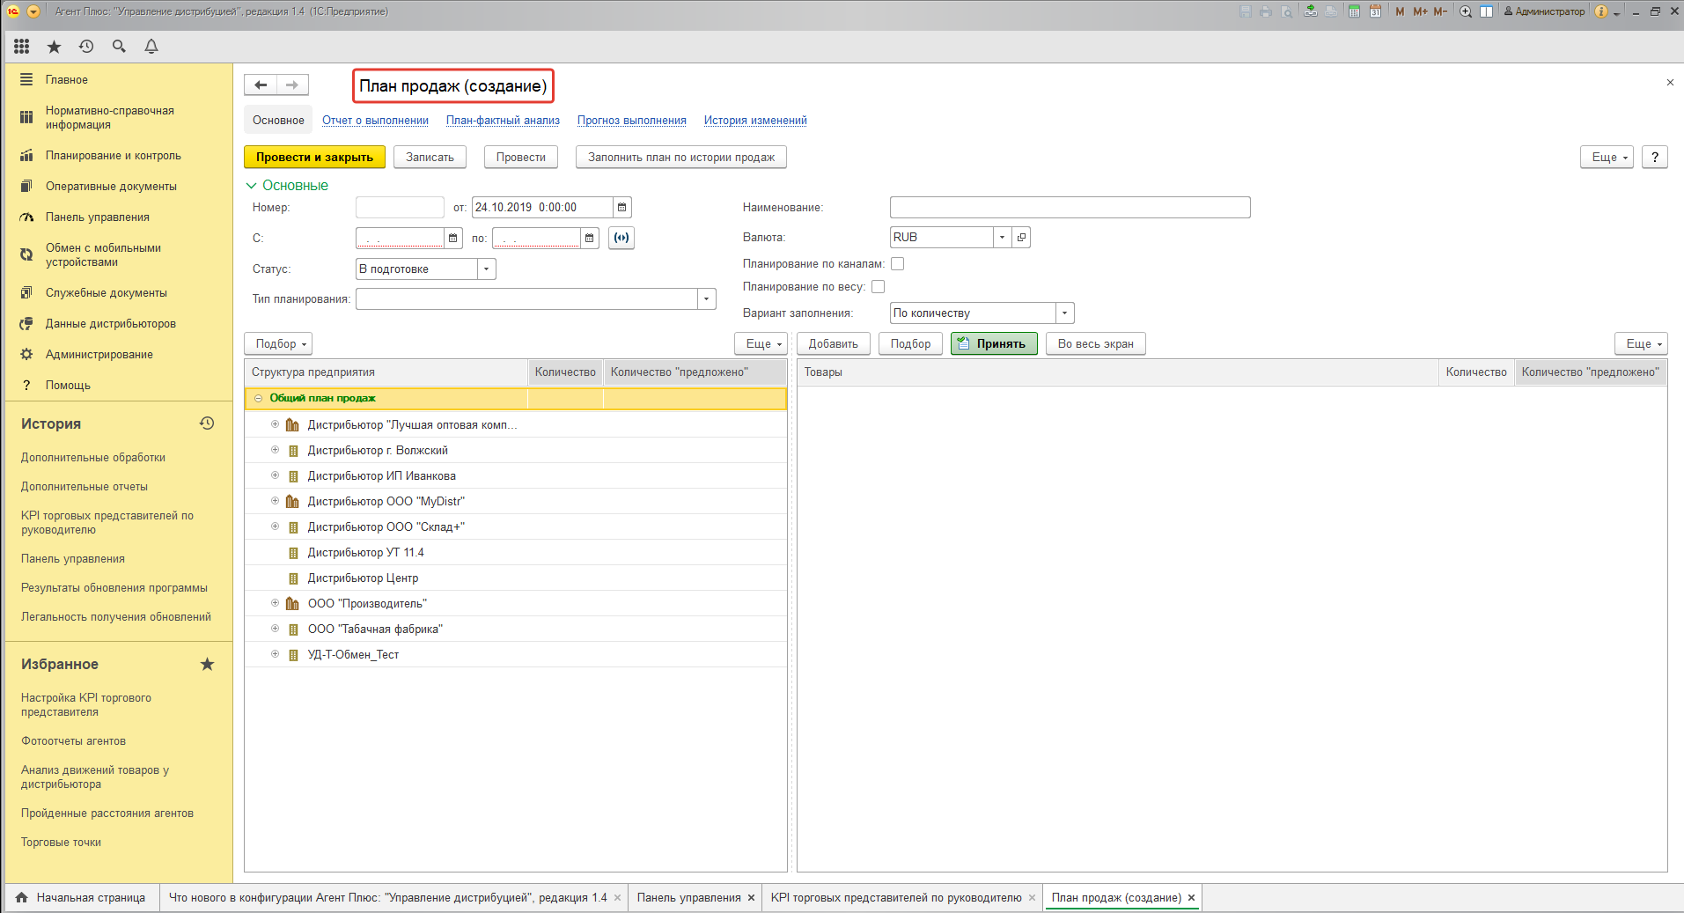The image size is (1684, 913).
Task: Close the План продаж form with X
Action: click(x=1670, y=82)
